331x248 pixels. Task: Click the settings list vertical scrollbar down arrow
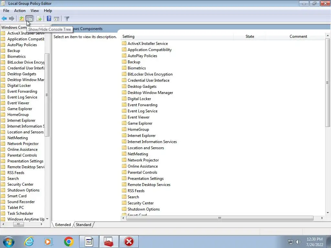tap(328, 213)
